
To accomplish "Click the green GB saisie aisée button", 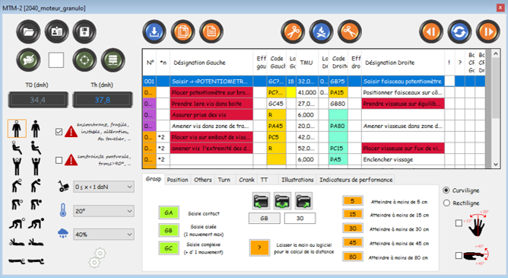I will (x=169, y=230).
